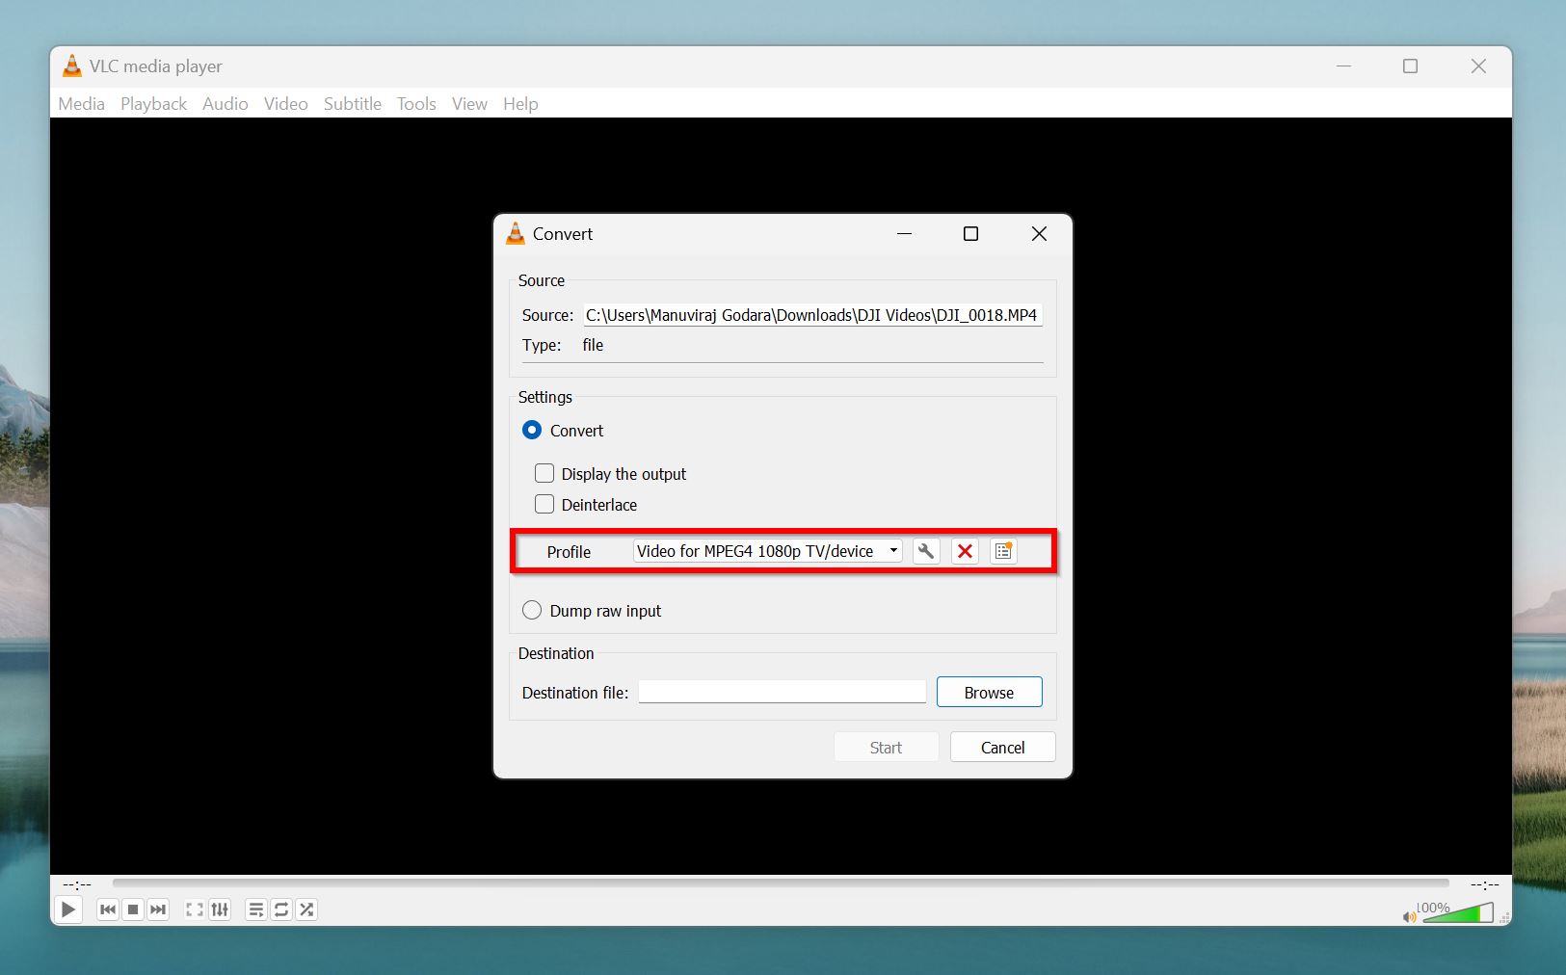The image size is (1566, 975).
Task: Minimize VLC media player window
Action: point(1343,66)
